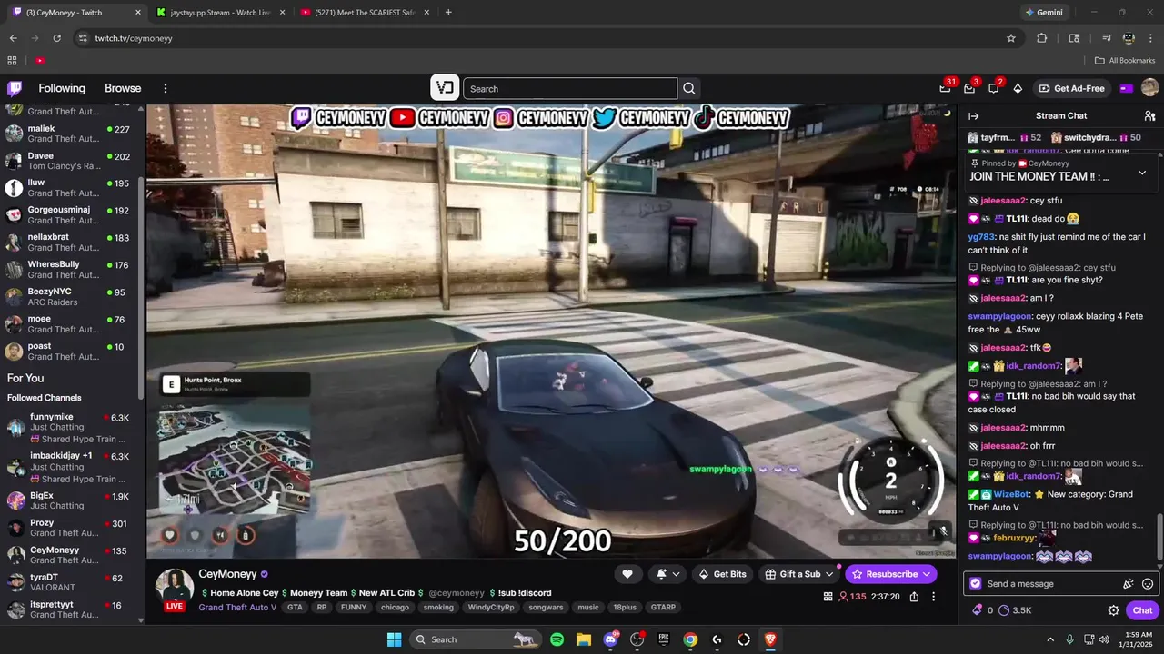Click the Get Bits button below video
The height and width of the screenshot is (654, 1164).
pyautogui.click(x=722, y=574)
